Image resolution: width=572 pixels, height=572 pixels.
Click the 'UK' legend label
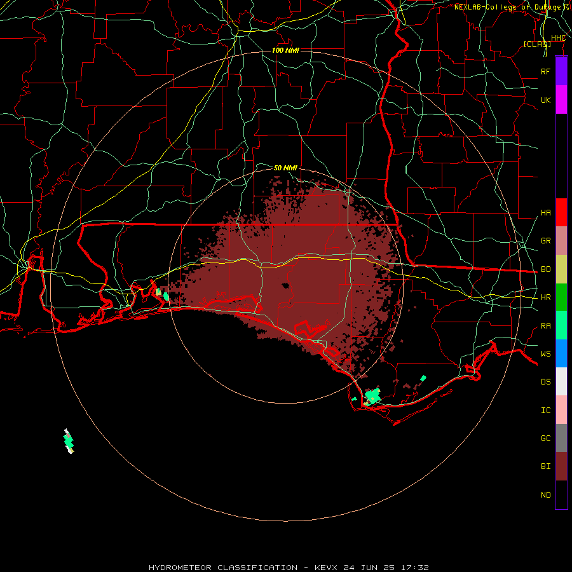click(545, 100)
